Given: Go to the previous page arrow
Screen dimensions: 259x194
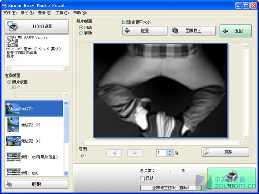Looking at the screenshot, I should point(114,153).
